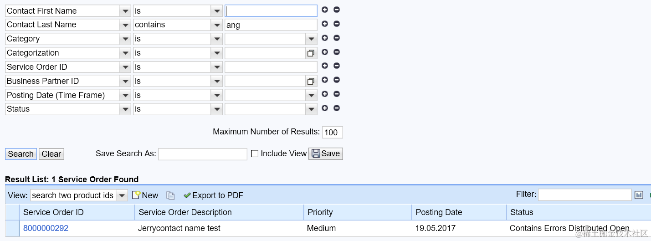Open the Category field selector dropdown
The width and height of the screenshot is (651, 241).
point(125,39)
